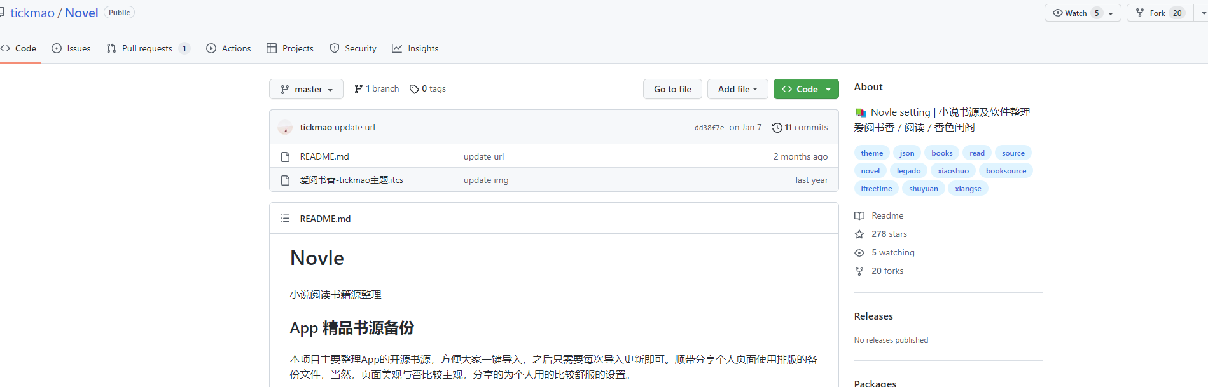Open the 20 forks link

pos(887,271)
